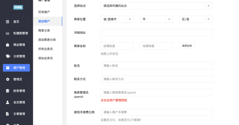Focus the 请输入联系方式 contact field
Image resolution: width=239 pixels, height=125 pixels.
(x=156, y=79)
